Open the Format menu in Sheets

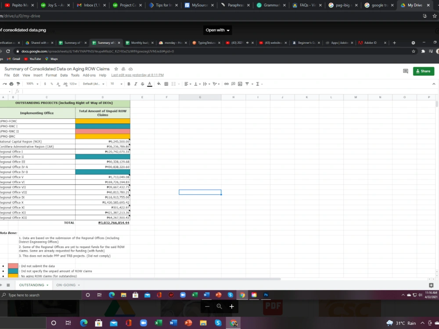pos(51,75)
